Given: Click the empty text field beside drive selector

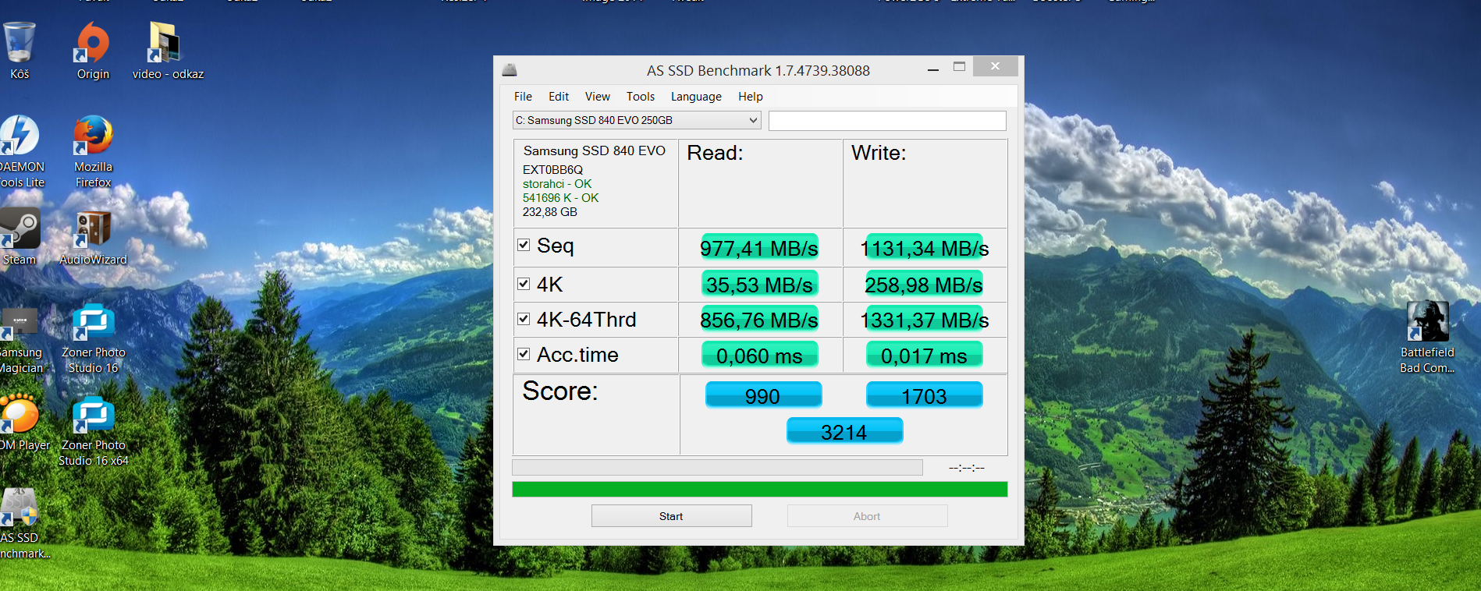Looking at the screenshot, I should click(887, 121).
